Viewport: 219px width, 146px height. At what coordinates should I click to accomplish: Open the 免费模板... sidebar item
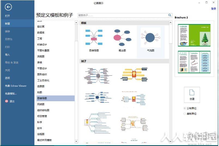[11, 94]
